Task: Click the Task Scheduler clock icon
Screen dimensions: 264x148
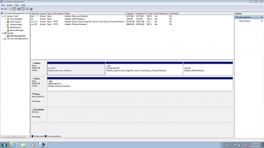Action: click(8, 19)
